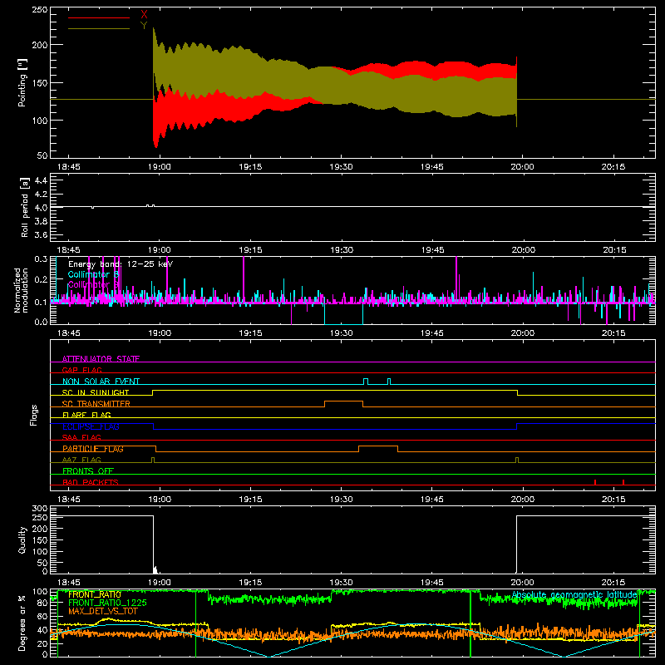Click the 19:45 label under the modulation panel
Viewport: 665px width, 665px height.
coord(431,333)
